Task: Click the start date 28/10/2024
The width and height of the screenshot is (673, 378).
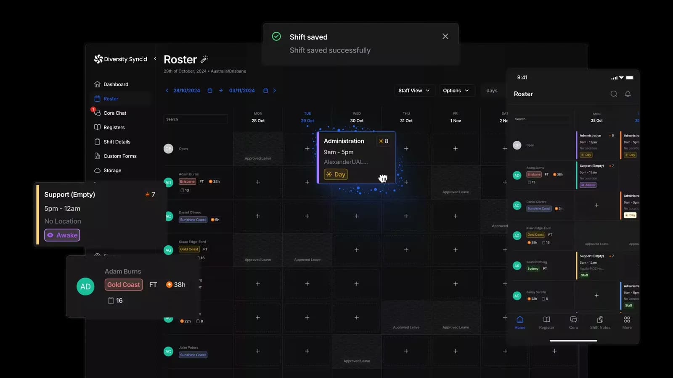Action: 187,90
